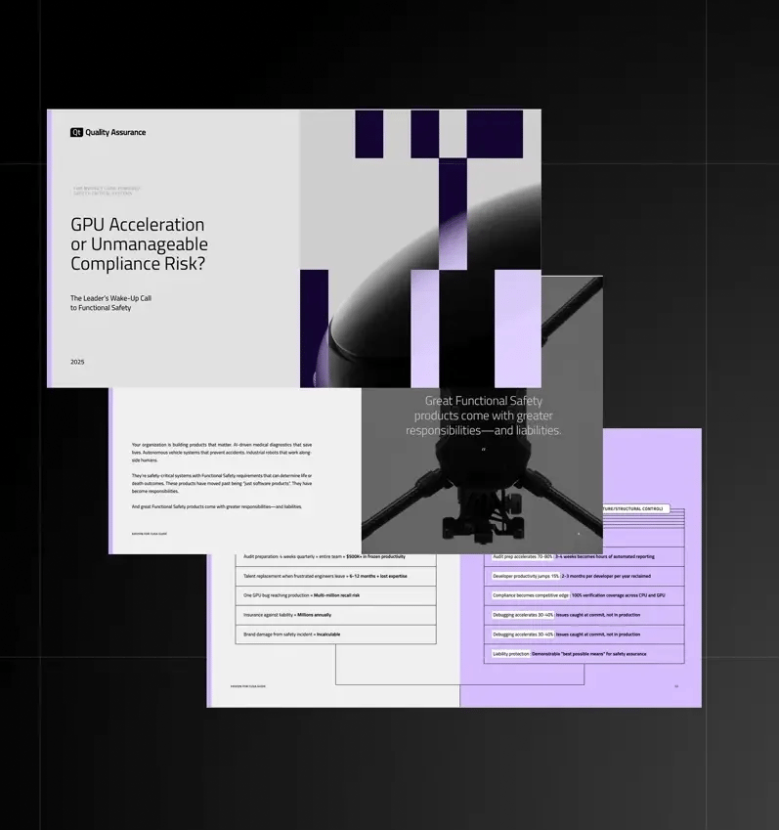The image size is (779, 830).
Task: Click the Qt logo icon
Action: [76, 132]
